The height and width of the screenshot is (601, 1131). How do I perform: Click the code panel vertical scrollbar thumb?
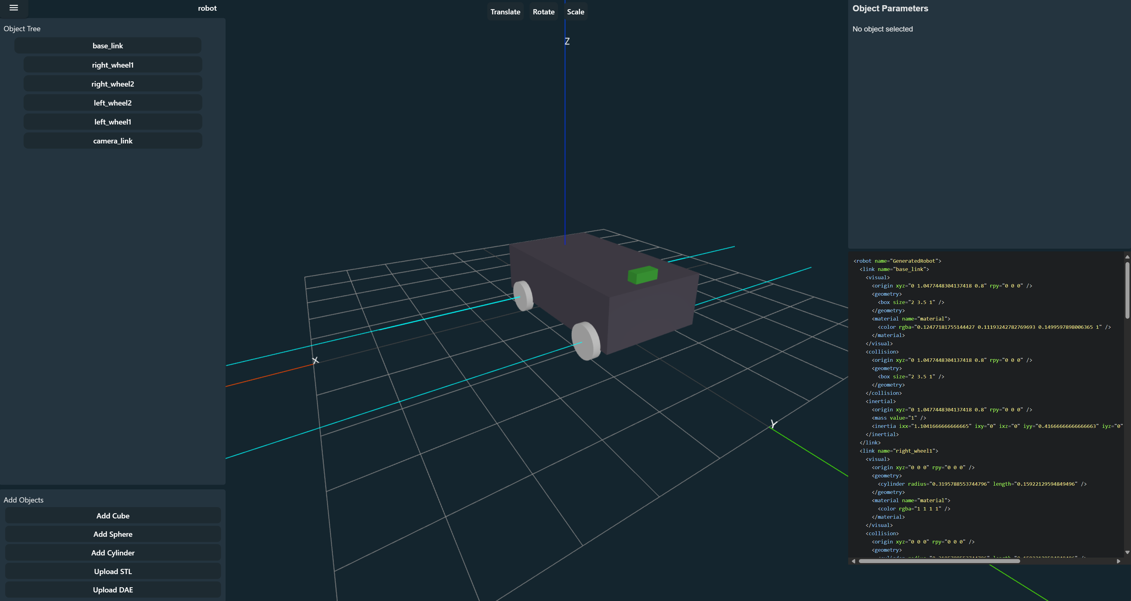[1127, 290]
